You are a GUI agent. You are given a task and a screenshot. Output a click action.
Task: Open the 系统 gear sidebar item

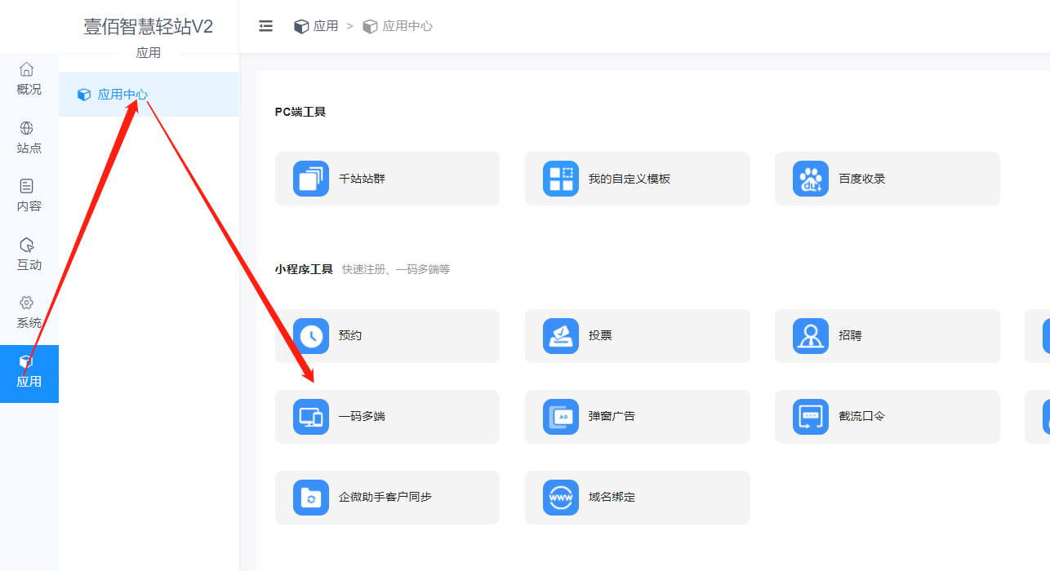coord(29,312)
